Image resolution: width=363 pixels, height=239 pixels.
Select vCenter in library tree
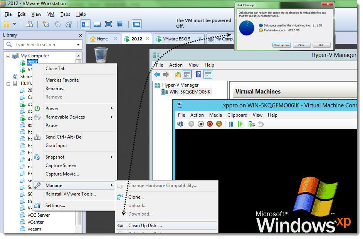point(36,222)
